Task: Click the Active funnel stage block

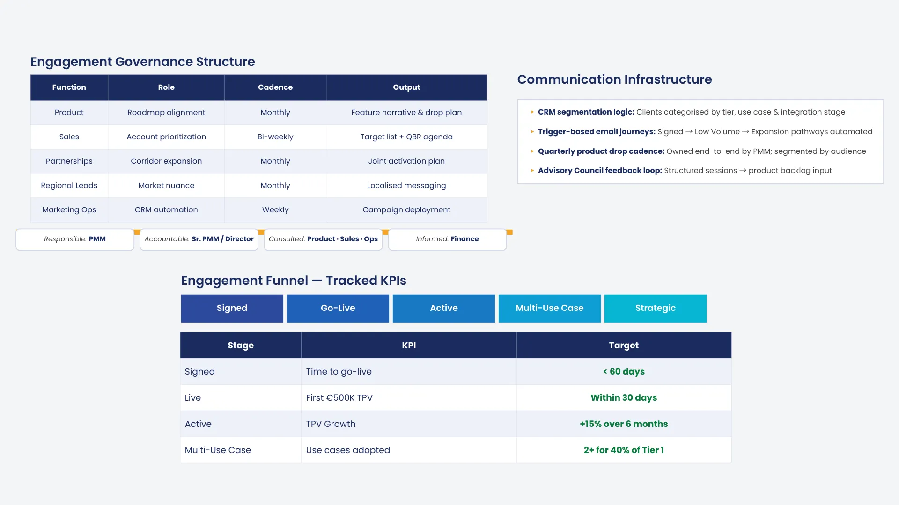Action: pyautogui.click(x=443, y=308)
